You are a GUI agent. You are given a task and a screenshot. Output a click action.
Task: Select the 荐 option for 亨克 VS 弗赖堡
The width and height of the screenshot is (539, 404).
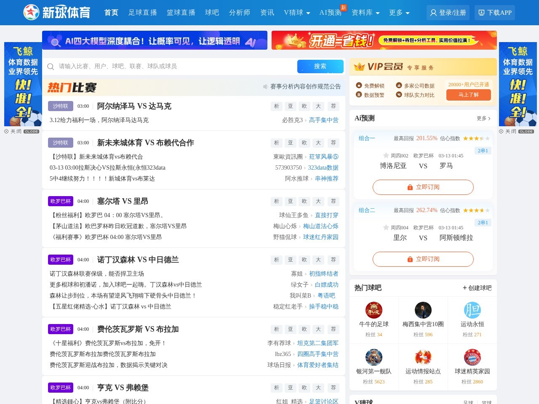333,387
